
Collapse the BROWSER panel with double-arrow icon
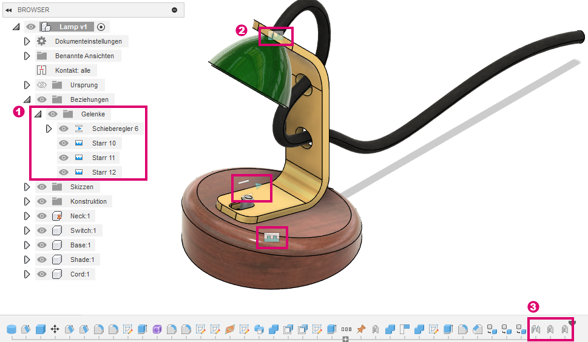coord(8,10)
